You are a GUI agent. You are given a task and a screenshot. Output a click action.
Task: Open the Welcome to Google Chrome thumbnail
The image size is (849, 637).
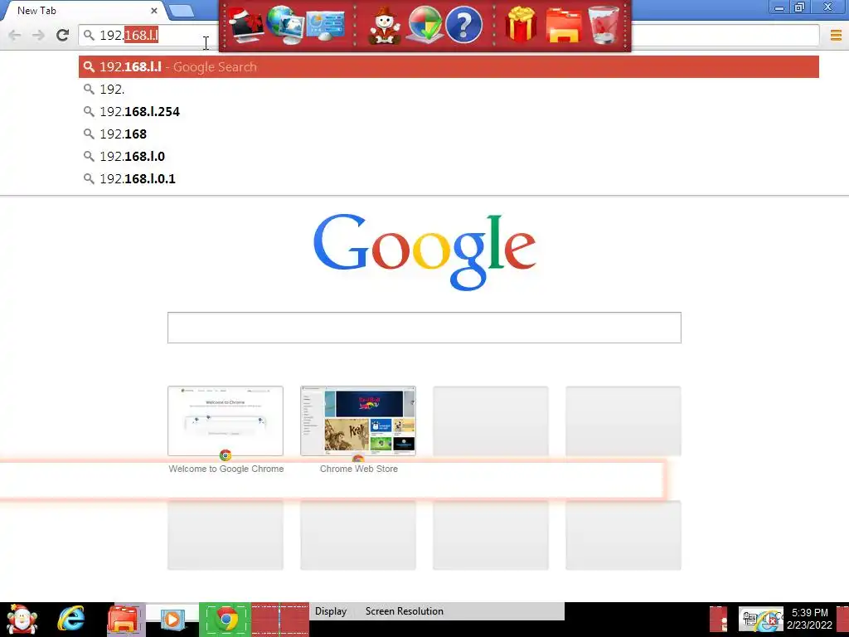(226, 421)
